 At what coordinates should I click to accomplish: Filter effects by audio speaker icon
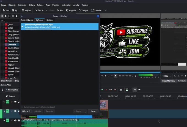pyautogui.click(x=9, y=16)
